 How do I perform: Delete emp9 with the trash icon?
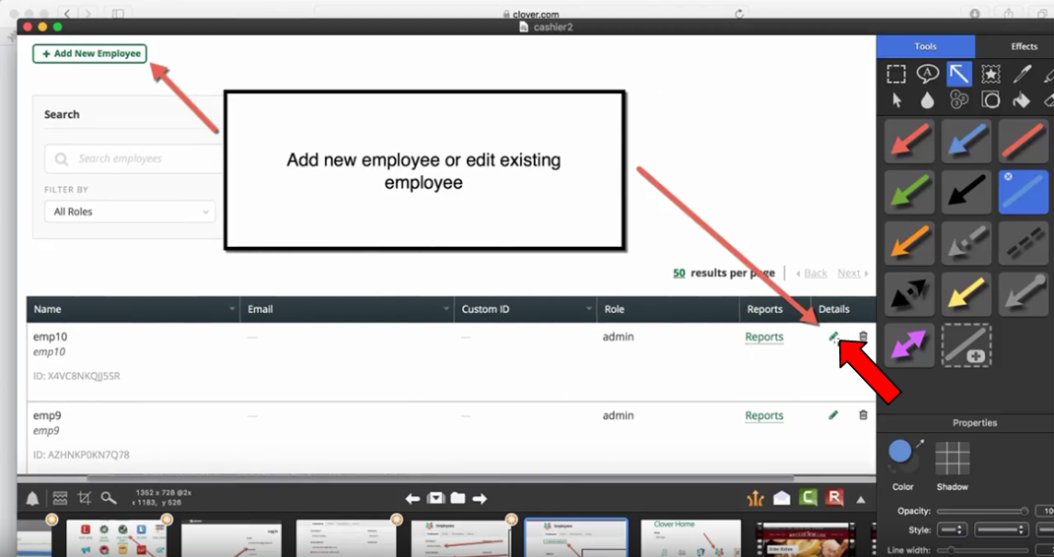click(863, 415)
